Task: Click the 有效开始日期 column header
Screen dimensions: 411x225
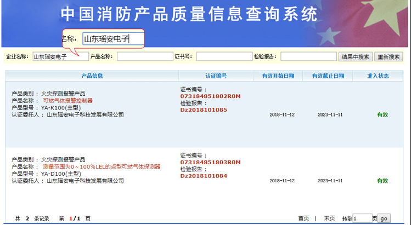Action: 278,76
